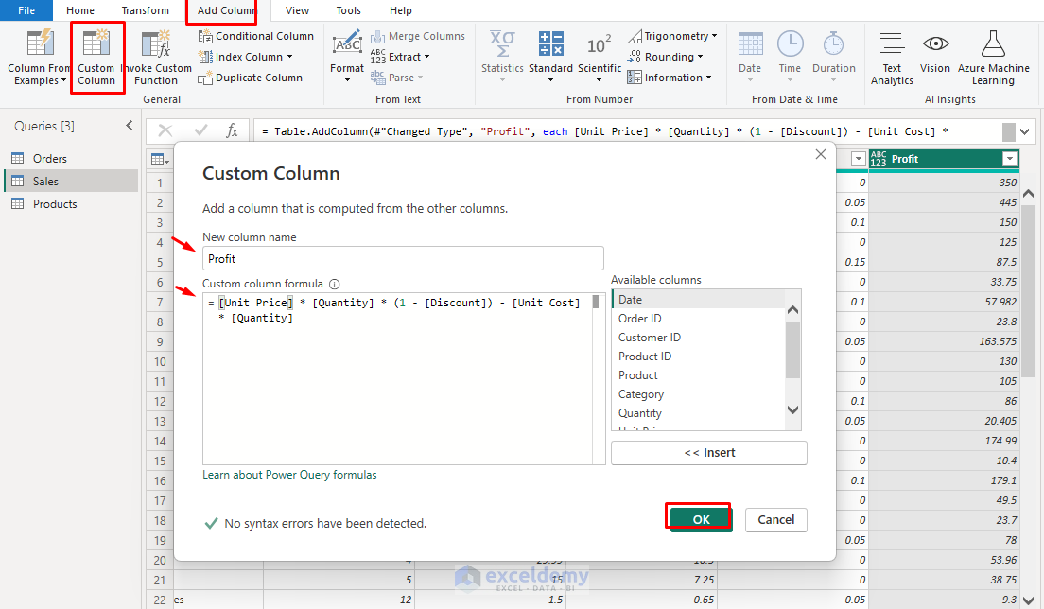
Task: Switch to the Add Column tab
Action: pyautogui.click(x=226, y=10)
